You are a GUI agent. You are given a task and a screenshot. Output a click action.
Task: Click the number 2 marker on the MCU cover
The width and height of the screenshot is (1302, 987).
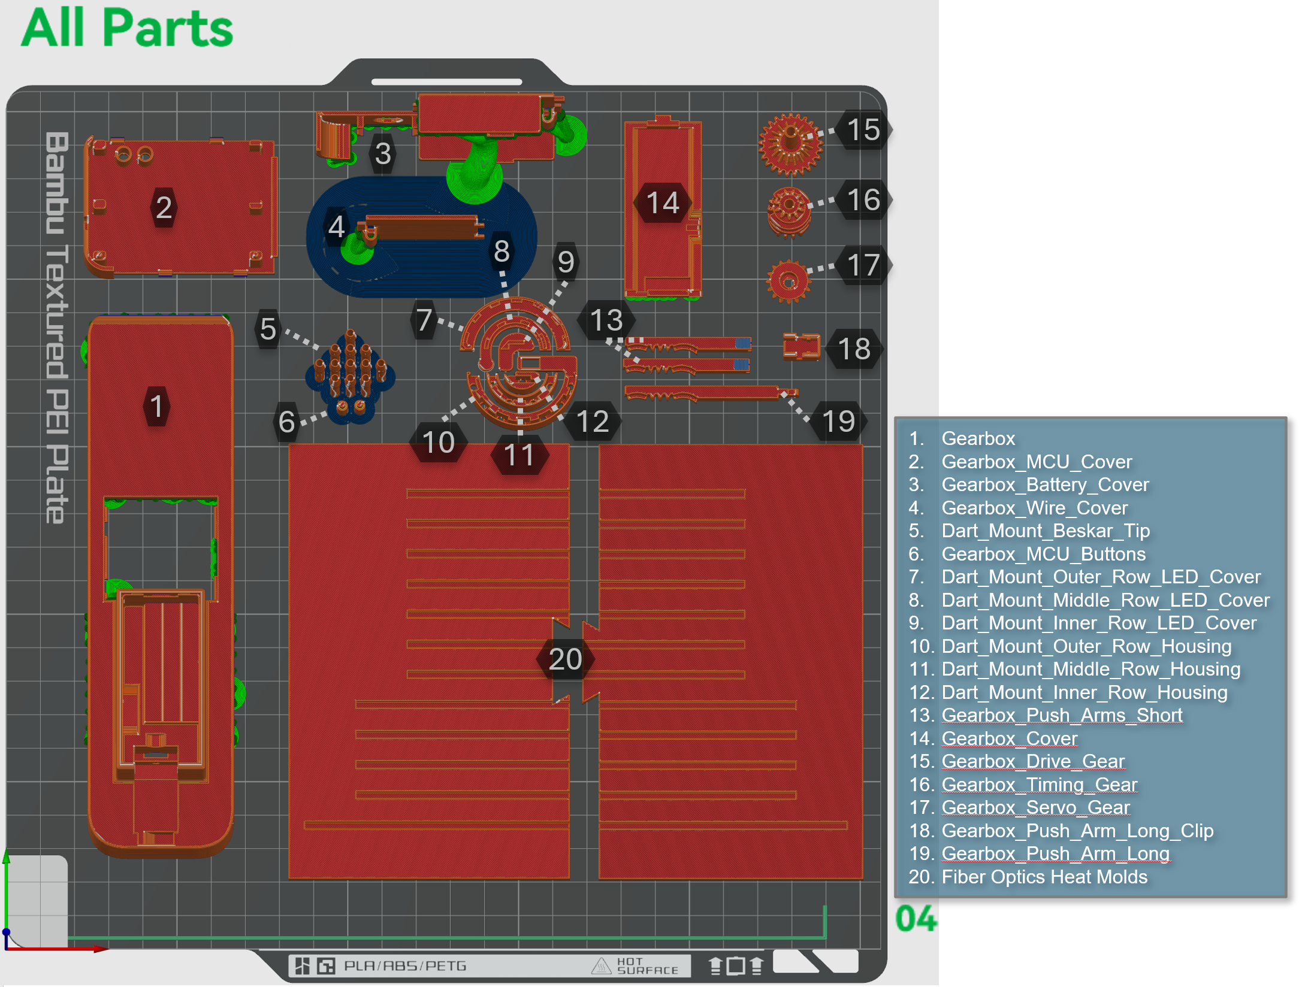pos(164,207)
